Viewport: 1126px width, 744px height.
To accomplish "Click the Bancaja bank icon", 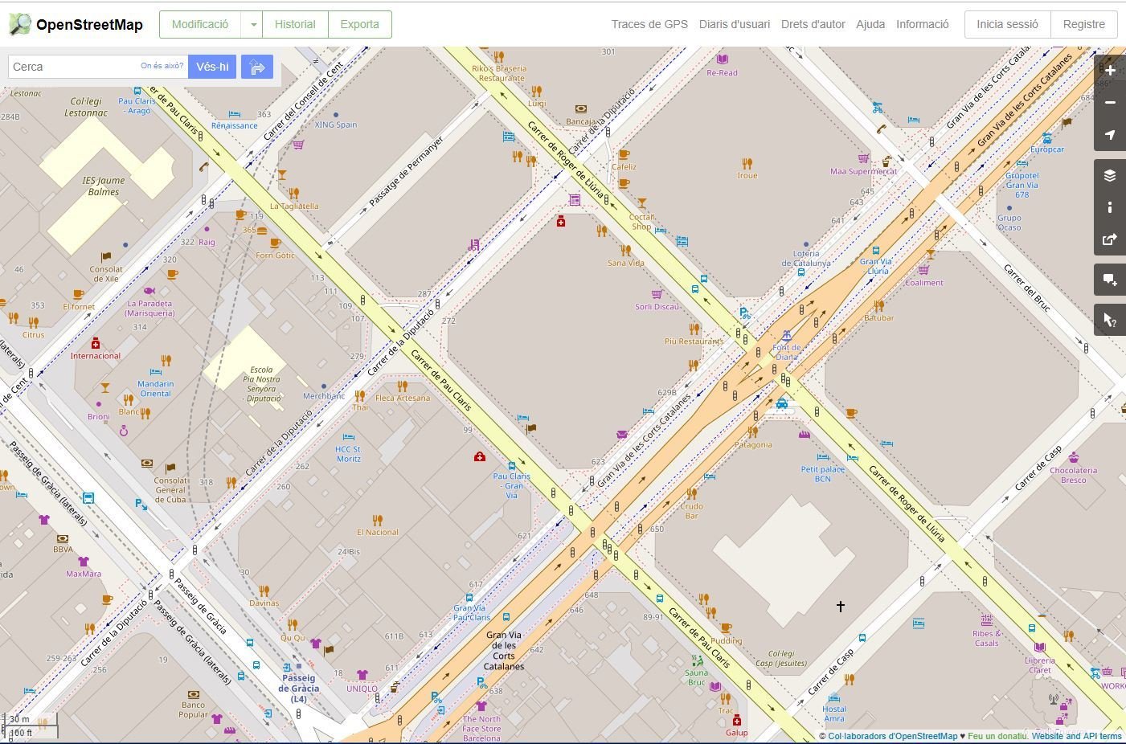I will pos(581,108).
